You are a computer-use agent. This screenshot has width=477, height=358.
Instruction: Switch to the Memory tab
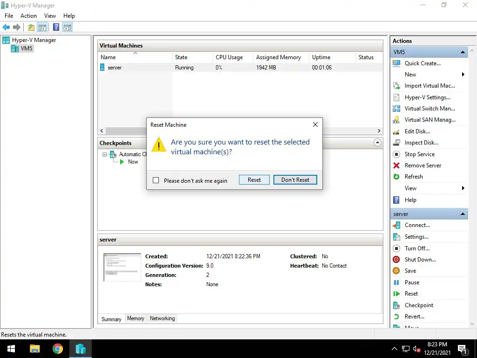[x=136, y=318]
